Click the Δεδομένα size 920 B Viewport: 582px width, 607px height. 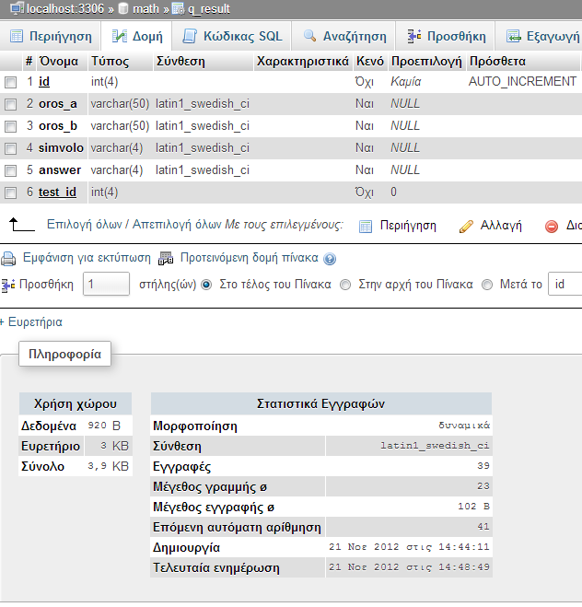(x=104, y=426)
